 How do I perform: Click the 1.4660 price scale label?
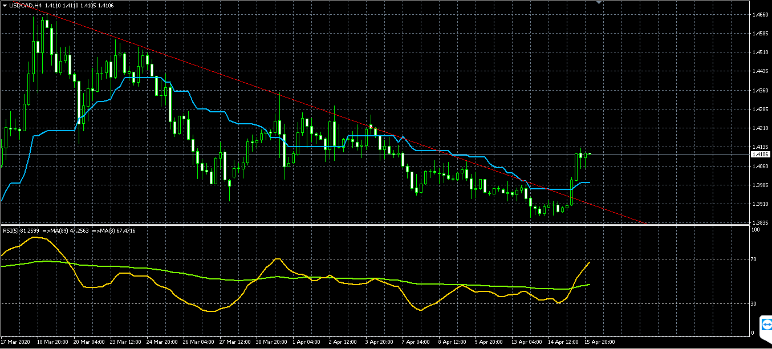point(760,14)
